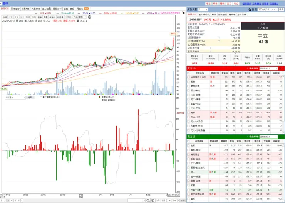Go to chart layout page 6
285x203 pixels.
(x=18, y=200)
